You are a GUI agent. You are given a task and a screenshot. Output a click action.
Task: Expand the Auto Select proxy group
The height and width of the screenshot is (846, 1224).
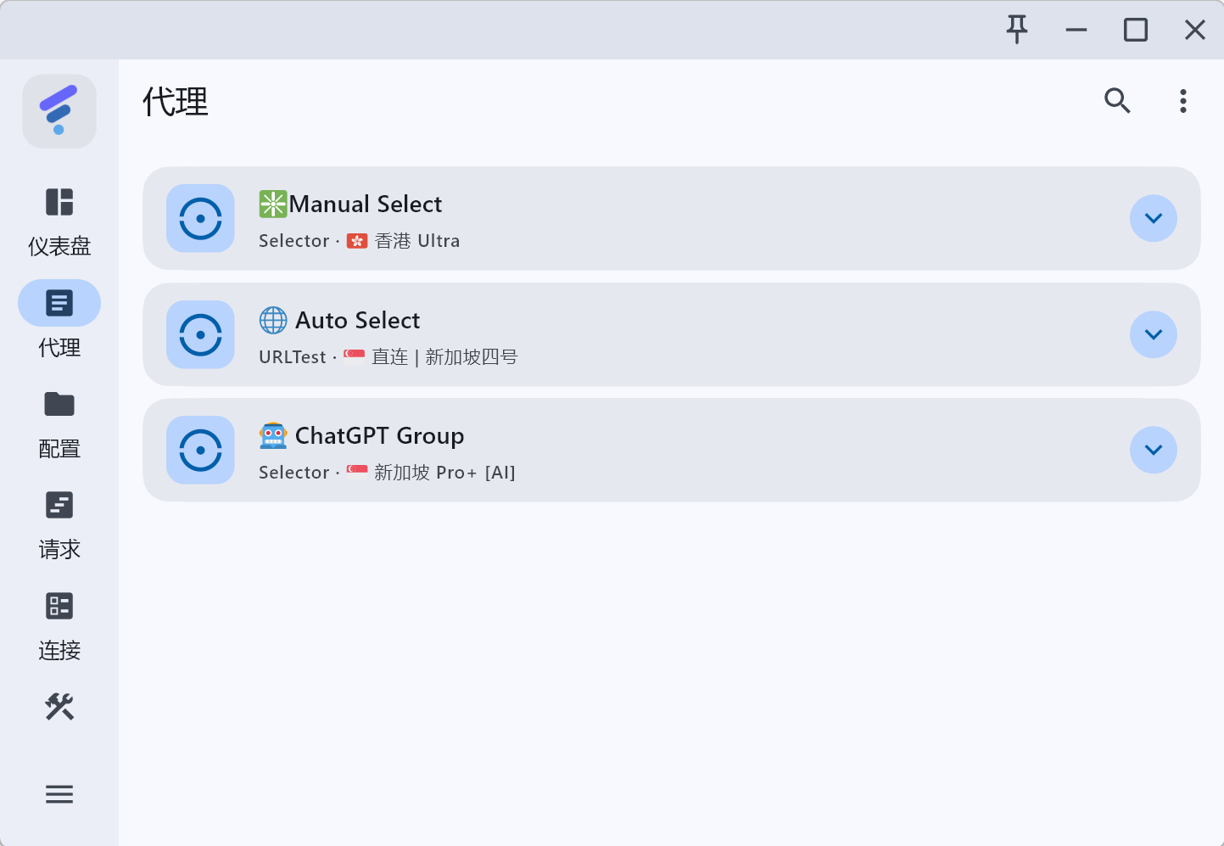1153,334
